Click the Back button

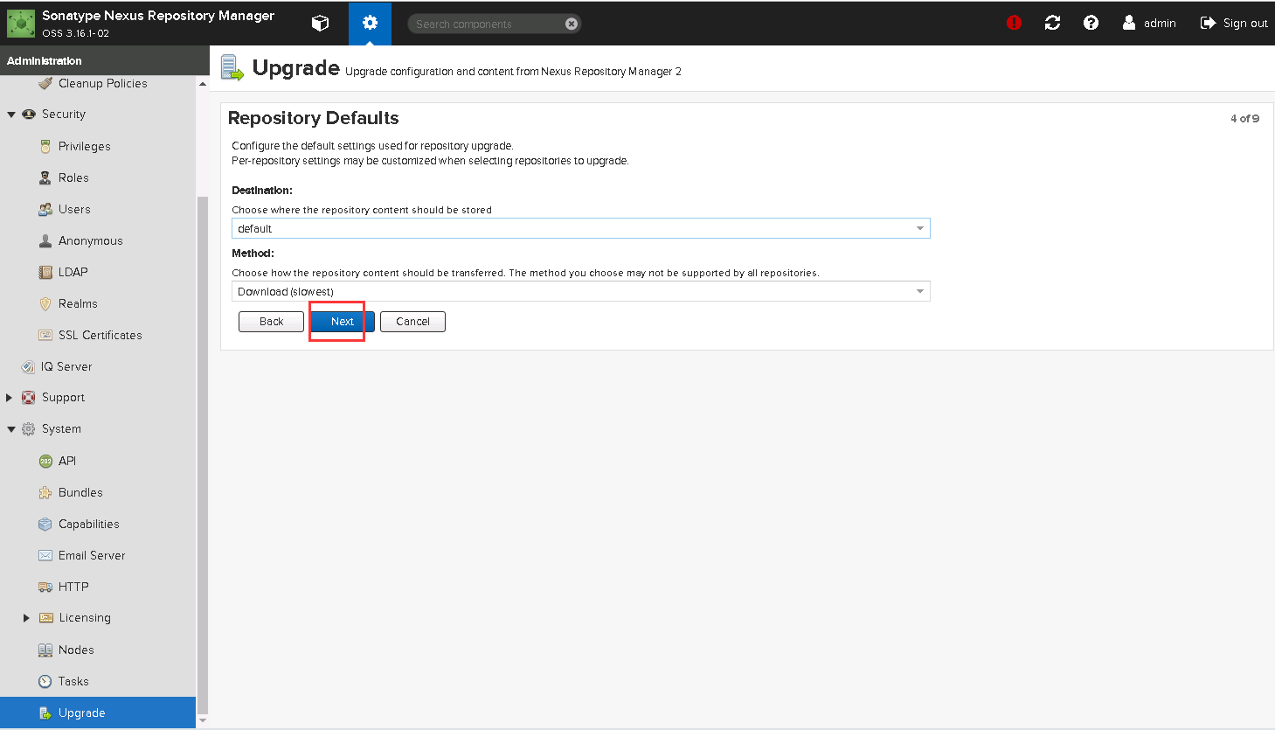click(272, 322)
